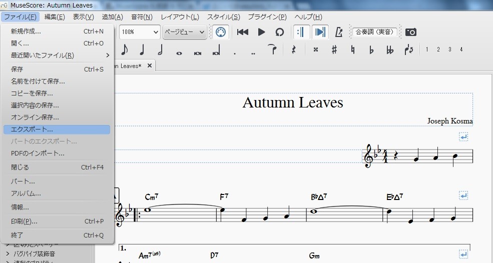This screenshot has height=263, width=493.
Task: Select voice 3
Action: [x=450, y=49]
